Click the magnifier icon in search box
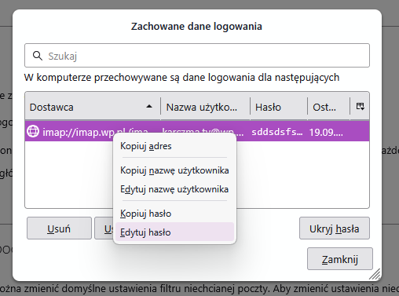This screenshot has height=296, width=399. 38,56
